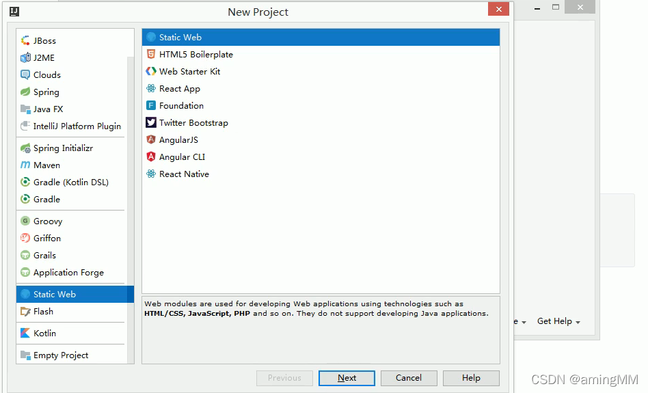
Task: Click the Next button
Action: click(347, 378)
